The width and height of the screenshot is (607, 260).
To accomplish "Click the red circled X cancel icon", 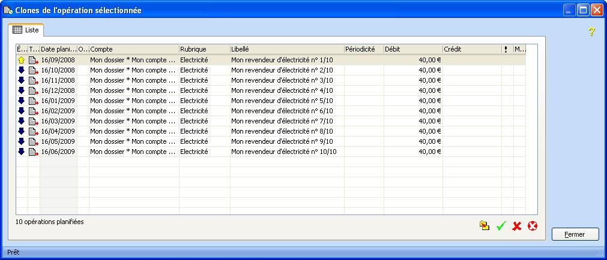I will [532, 226].
